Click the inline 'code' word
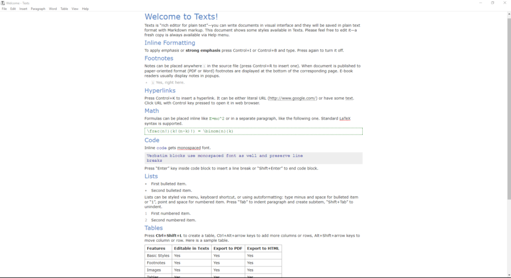Image resolution: width=511 pixels, height=278 pixels. [x=161, y=148]
